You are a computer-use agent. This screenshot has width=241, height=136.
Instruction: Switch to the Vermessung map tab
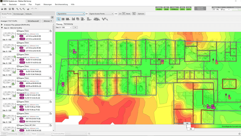[68, 24]
